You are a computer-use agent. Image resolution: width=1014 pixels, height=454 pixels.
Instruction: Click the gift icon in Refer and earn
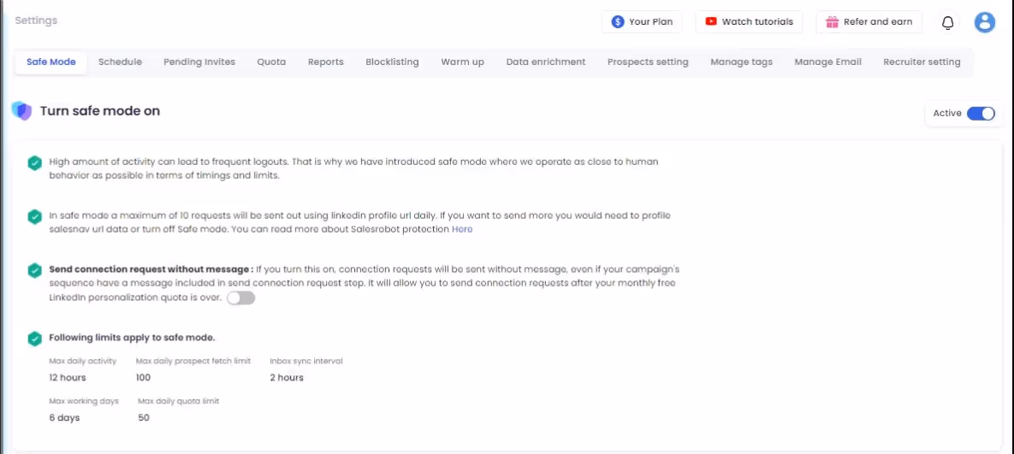pyautogui.click(x=833, y=22)
